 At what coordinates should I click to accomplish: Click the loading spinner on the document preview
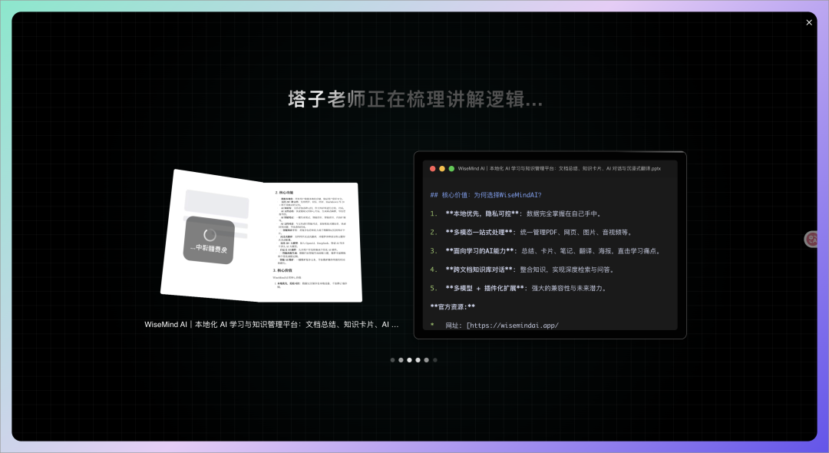tap(210, 235)
